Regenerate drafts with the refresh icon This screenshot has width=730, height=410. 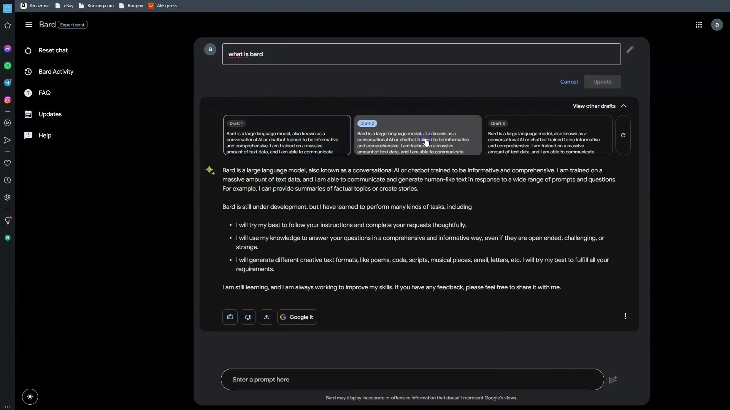623,135
